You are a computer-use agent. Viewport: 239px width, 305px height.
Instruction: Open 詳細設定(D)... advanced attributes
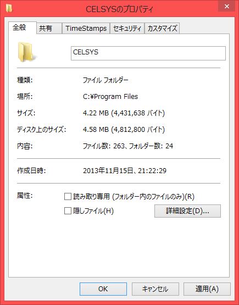point(187,211)
